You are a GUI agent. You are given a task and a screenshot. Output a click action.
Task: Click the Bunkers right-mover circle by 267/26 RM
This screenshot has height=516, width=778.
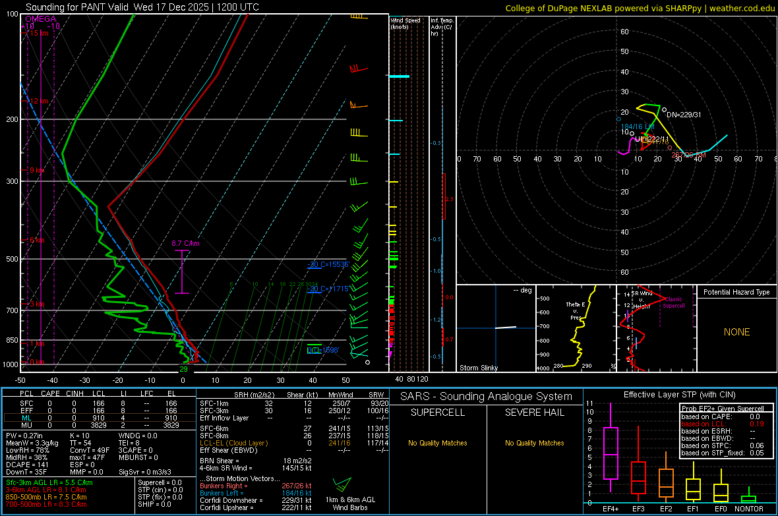[670, 148]
